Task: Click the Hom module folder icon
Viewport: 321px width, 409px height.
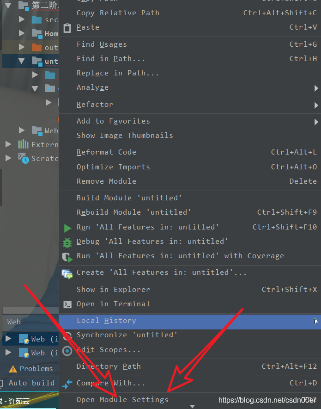Action: [36, 34]
